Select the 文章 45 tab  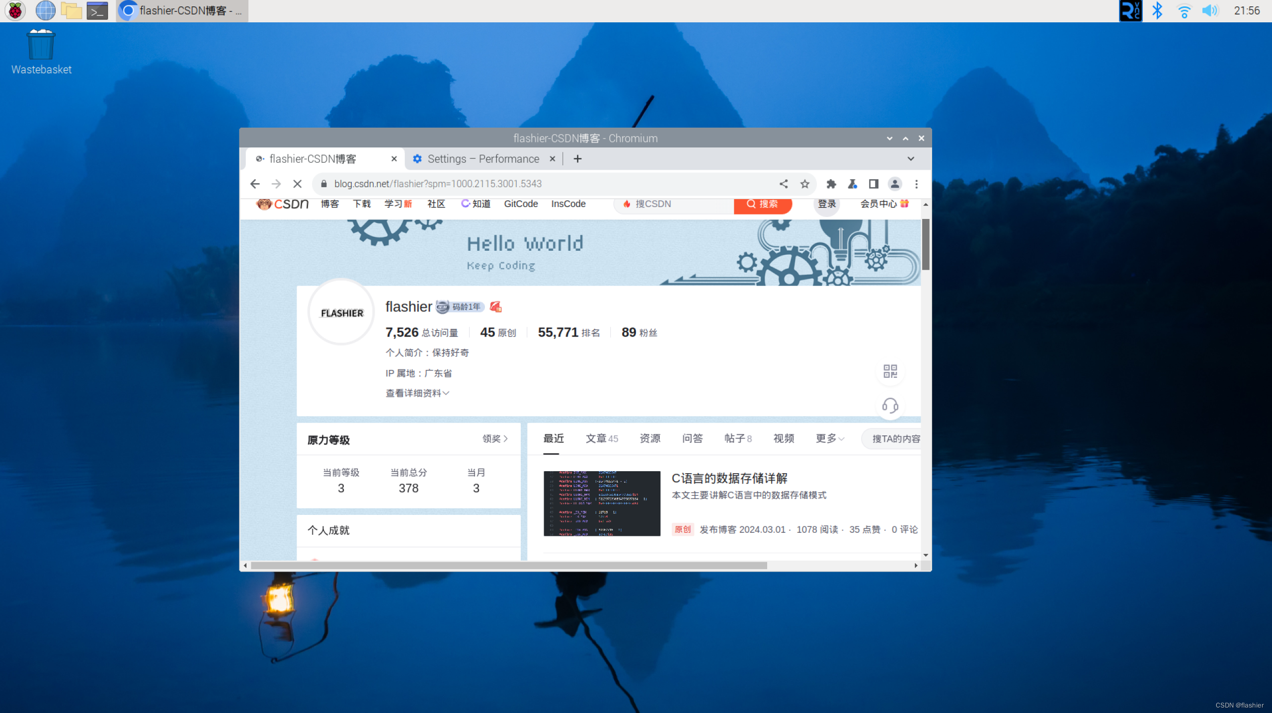[602, 438]
